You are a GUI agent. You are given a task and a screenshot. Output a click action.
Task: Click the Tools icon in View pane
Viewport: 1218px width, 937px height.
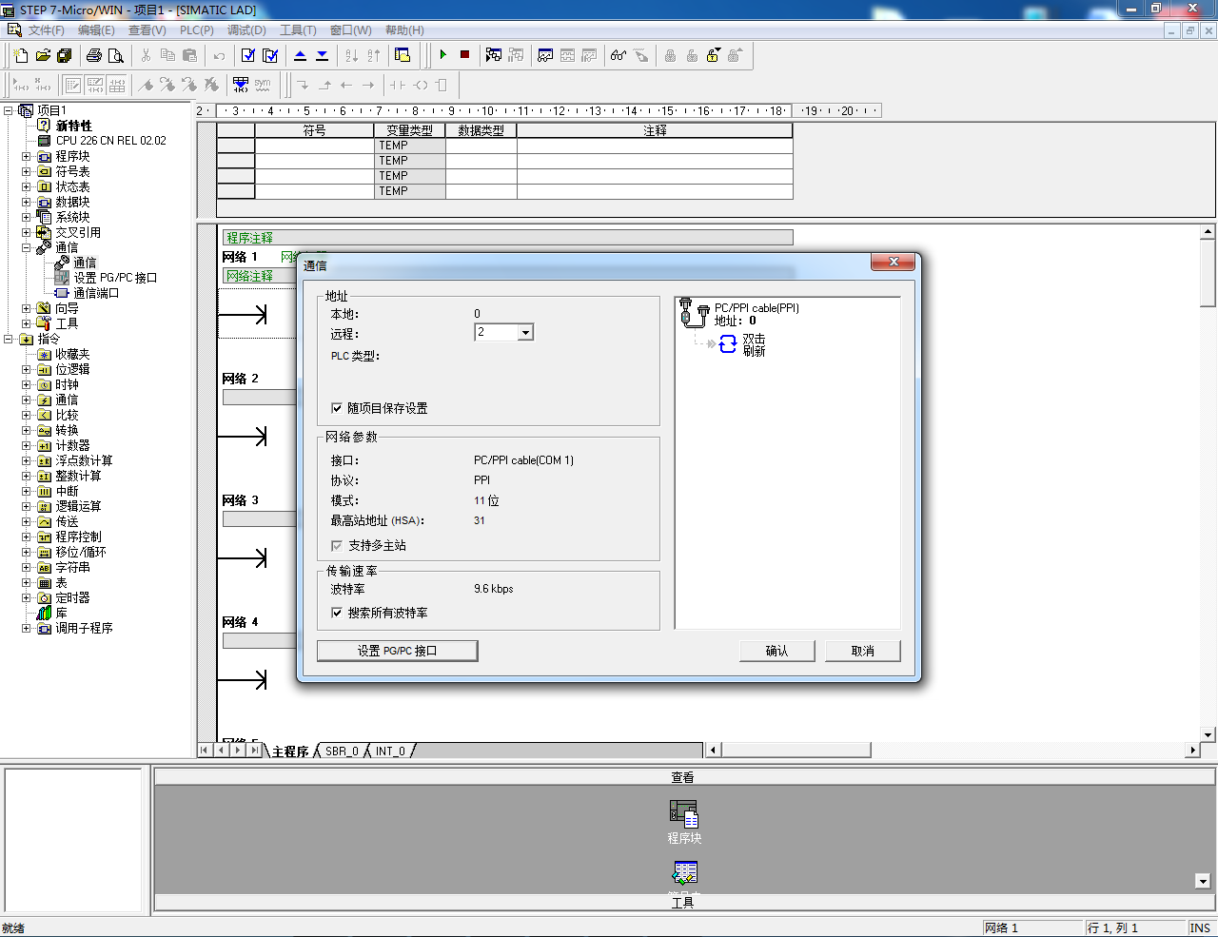(x=684, y=871)
